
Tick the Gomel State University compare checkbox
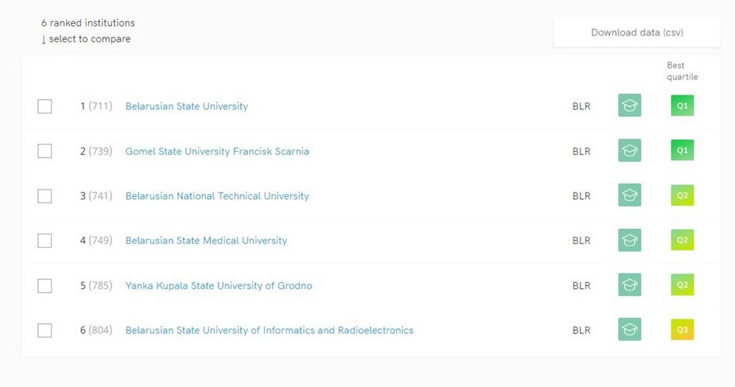(x=45, y=151)
